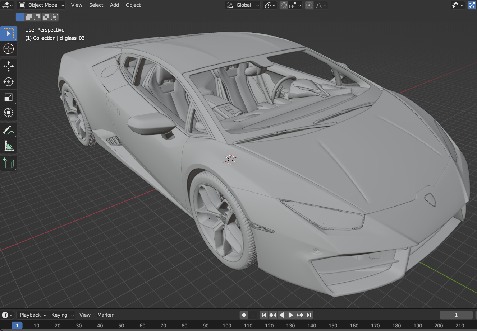Open the 3D Viewport editor type dropdown
The width and height of the screenshot is (477, 331).
click(x=8, y=5)
